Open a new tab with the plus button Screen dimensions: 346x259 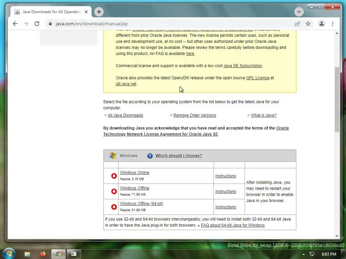[x=99, y=12]
